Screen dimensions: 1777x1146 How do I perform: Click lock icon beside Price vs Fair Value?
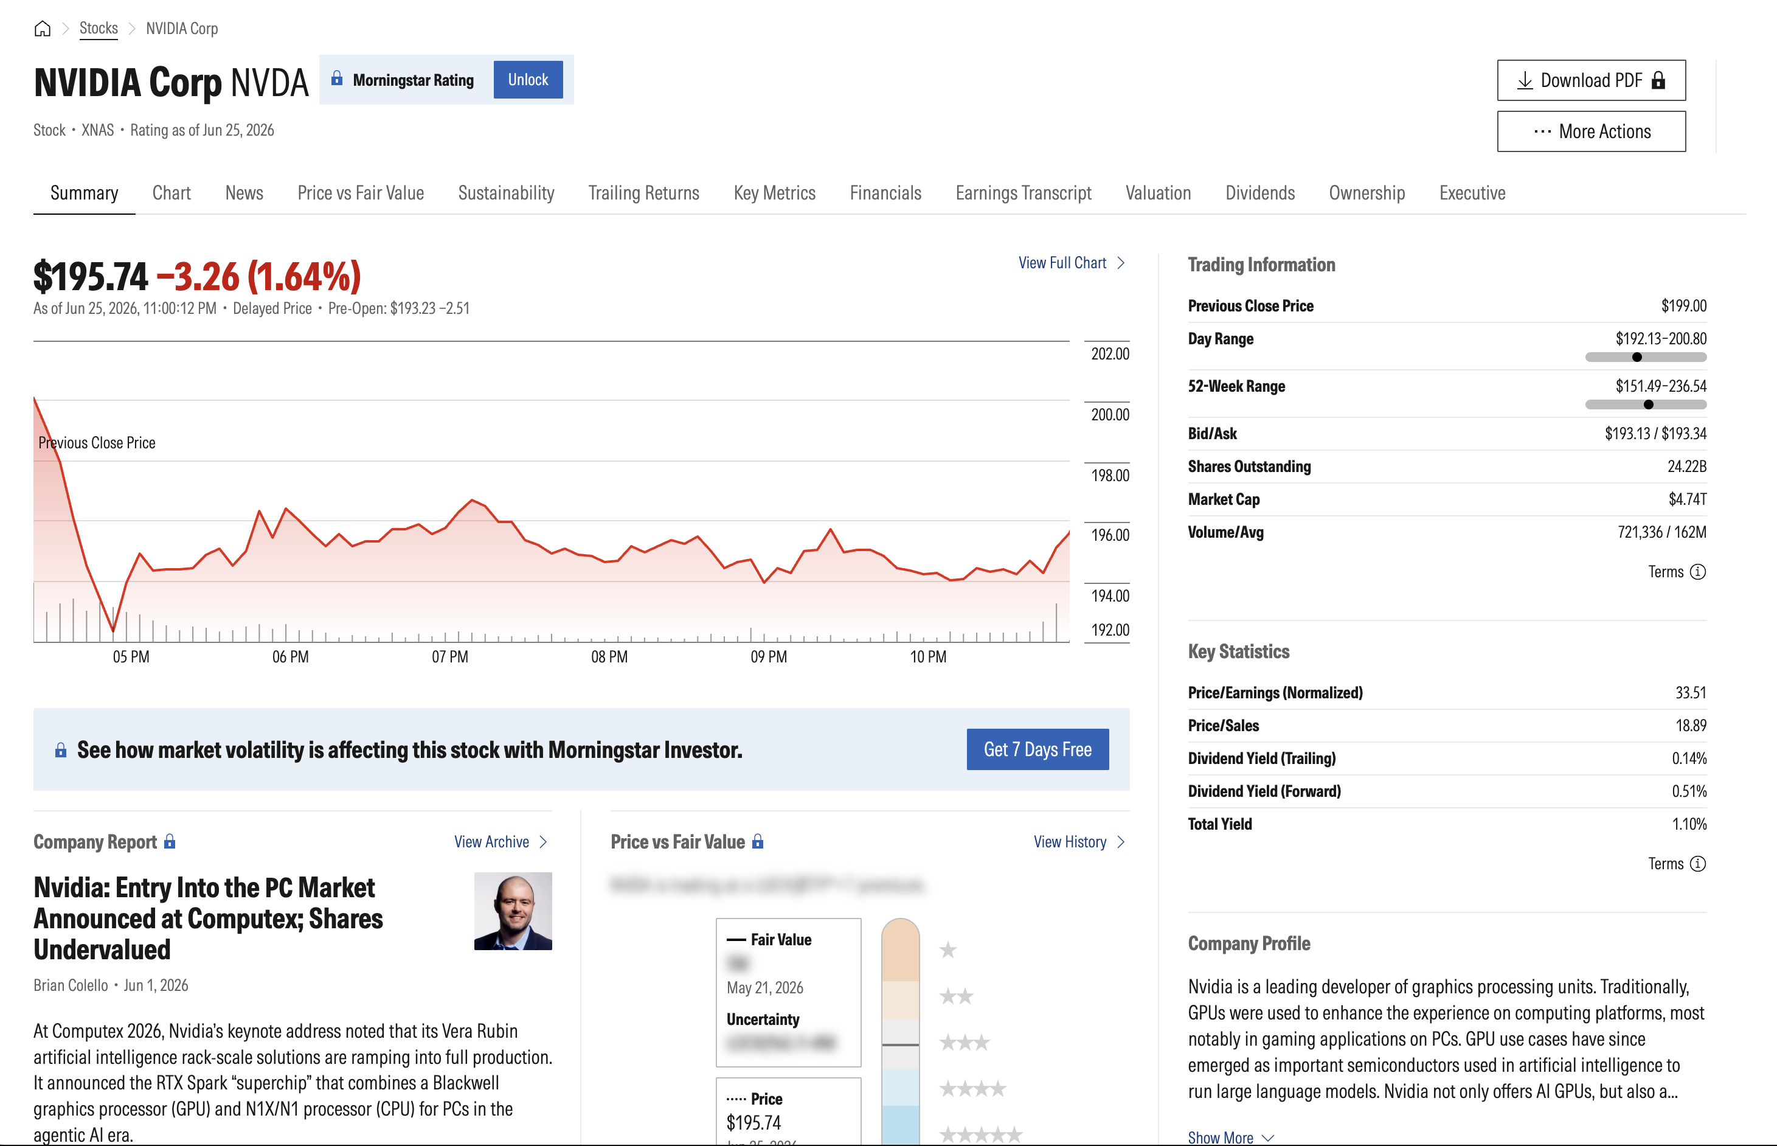pos(758,842)
